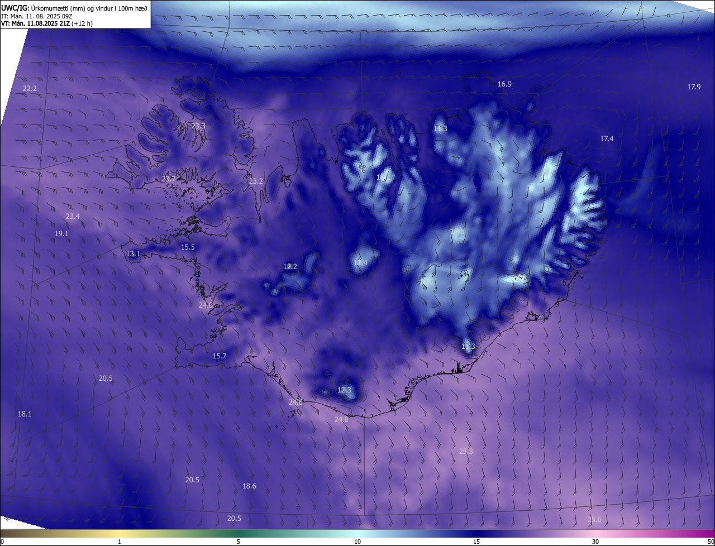Click the 15 tick on the color scale
The image size is (715, 546).
tap(476, 542)
